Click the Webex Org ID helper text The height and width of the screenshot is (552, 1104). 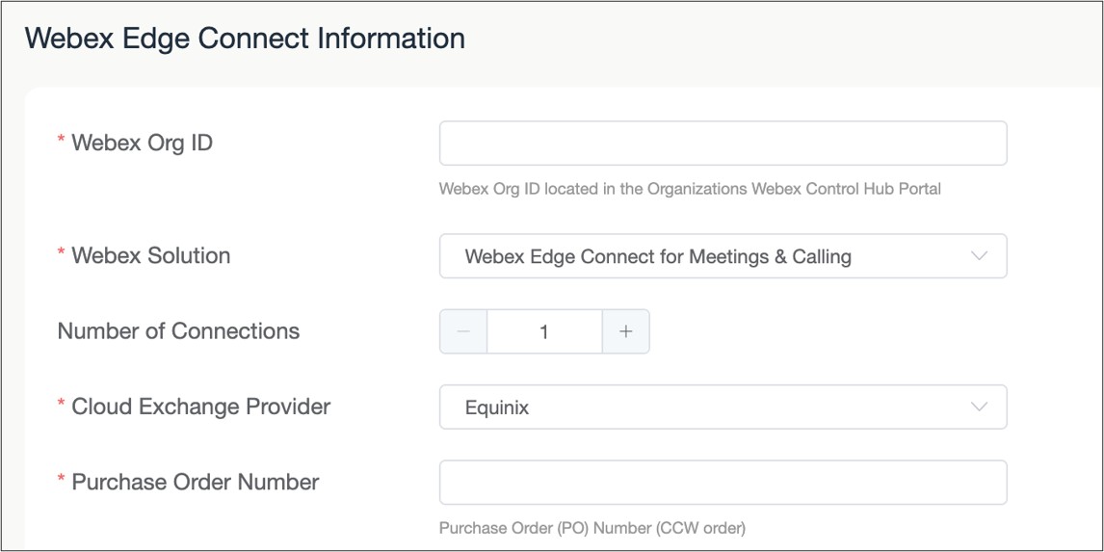click(x=690, y=189)
